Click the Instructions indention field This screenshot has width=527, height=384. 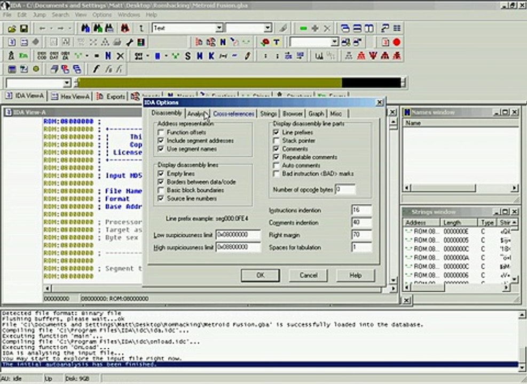tap(361, 210)
